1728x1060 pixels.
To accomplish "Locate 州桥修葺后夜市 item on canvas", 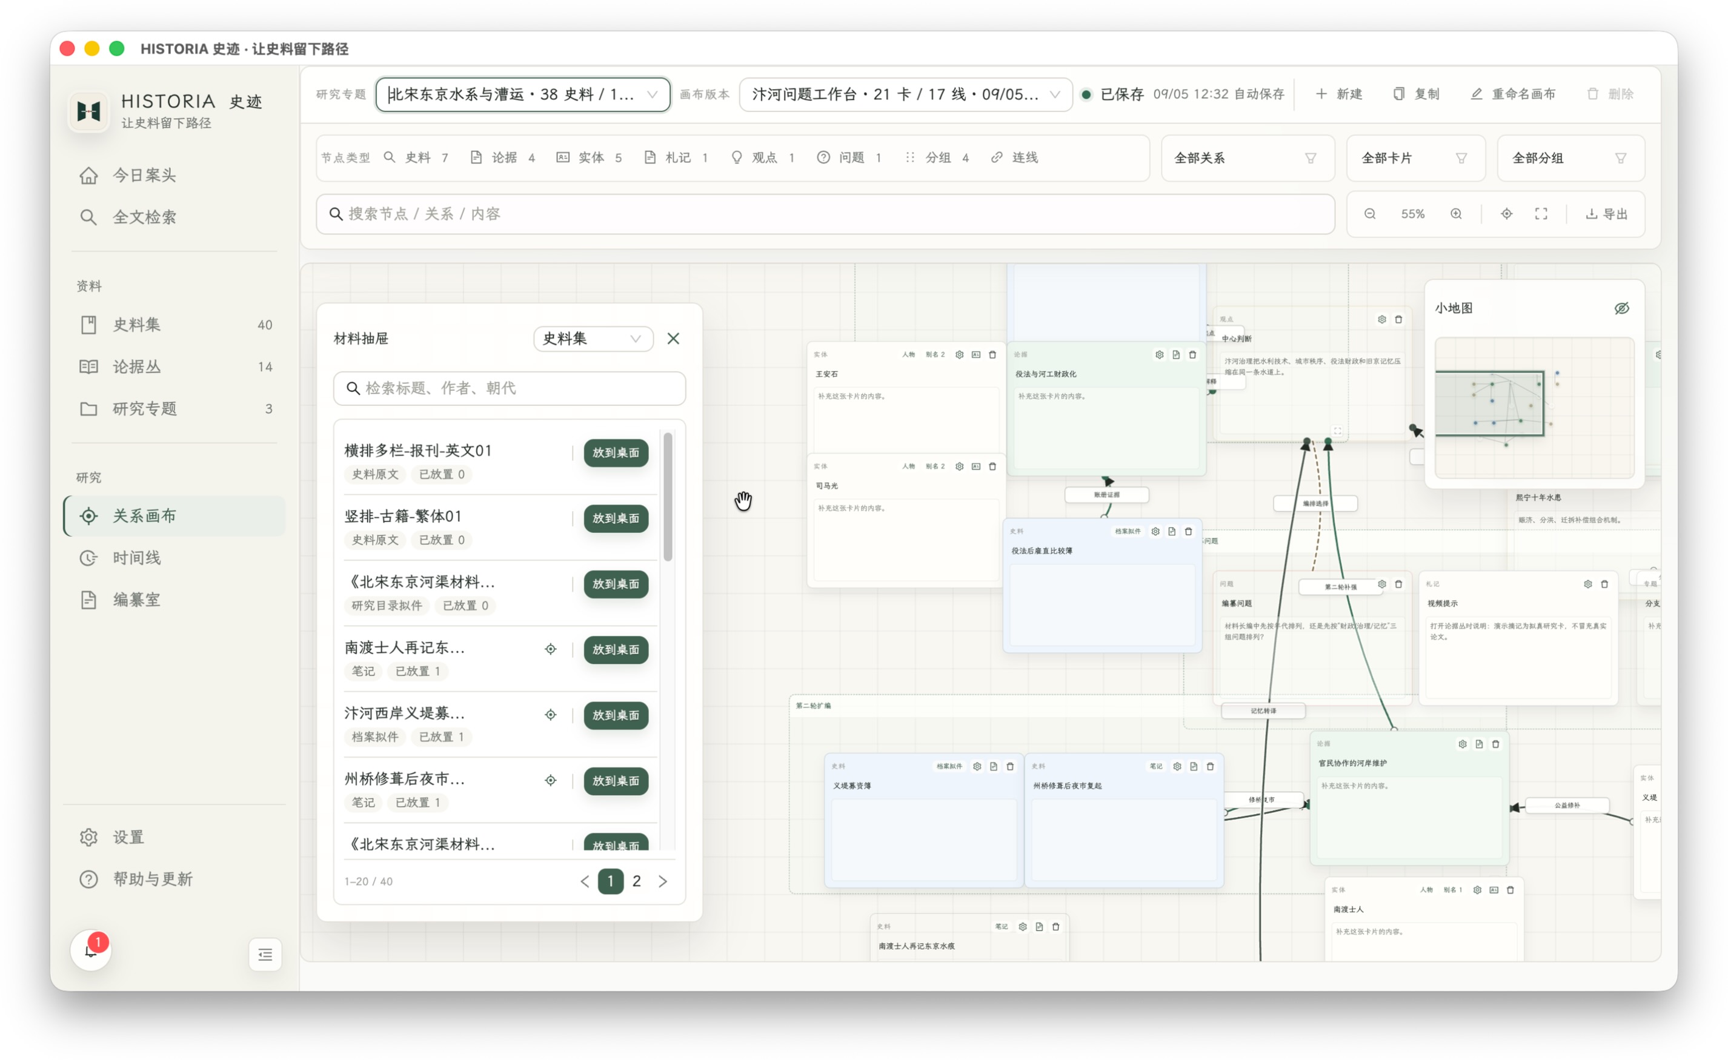I will coord(551,780).
